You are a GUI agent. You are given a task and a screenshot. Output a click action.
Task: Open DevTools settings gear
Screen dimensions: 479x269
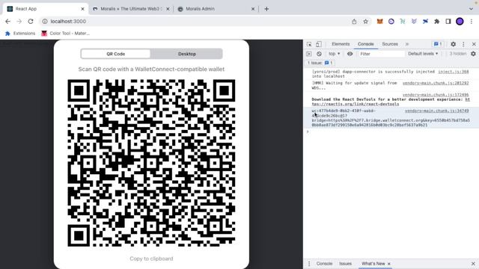[x=454, y=44]
